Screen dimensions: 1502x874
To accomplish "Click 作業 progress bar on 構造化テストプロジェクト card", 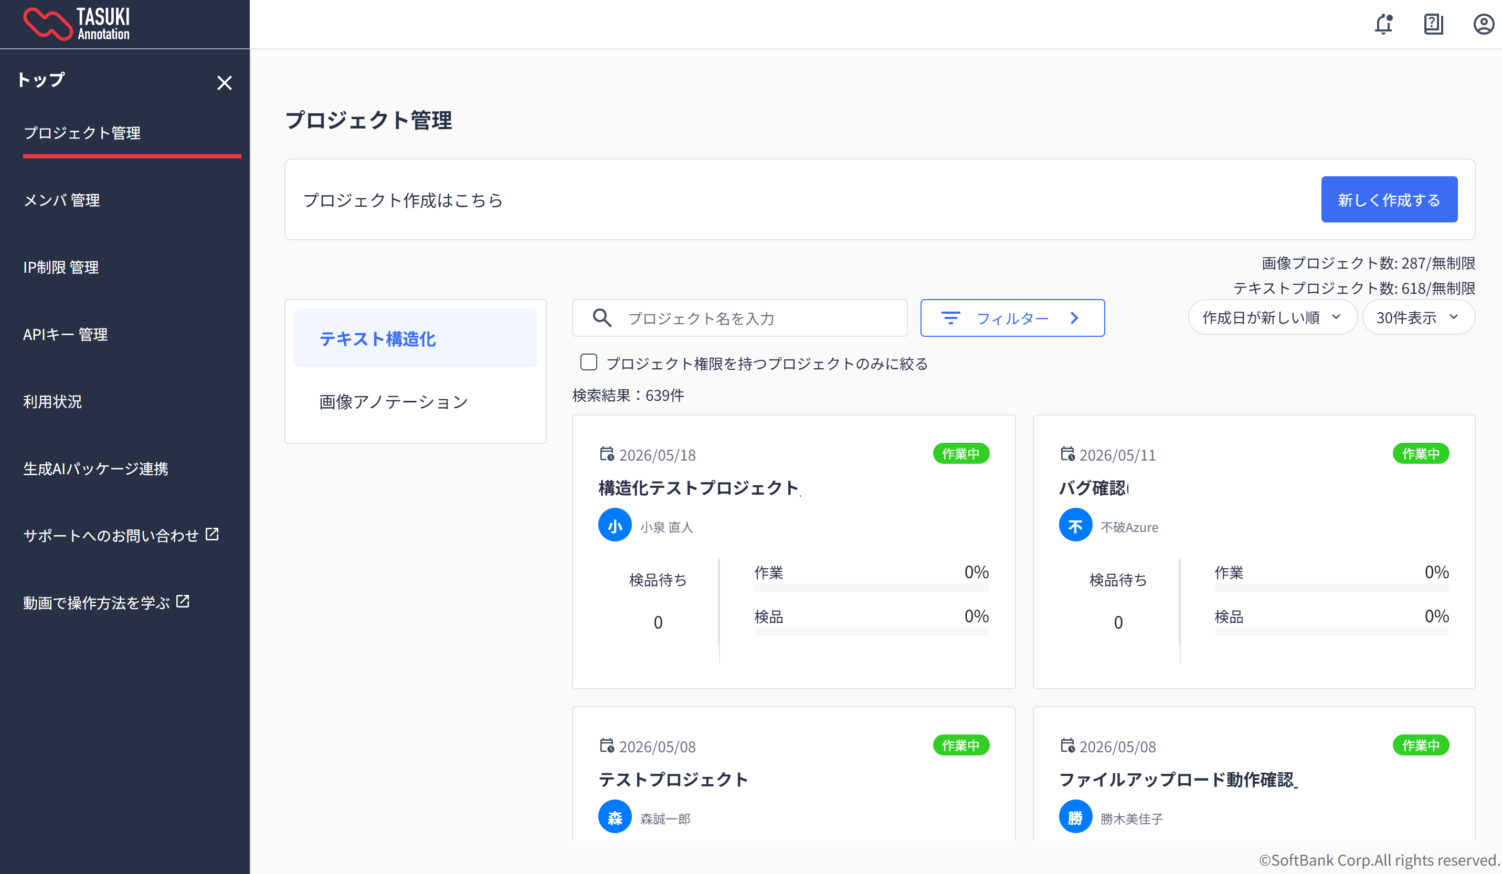I will pos(871,588).
